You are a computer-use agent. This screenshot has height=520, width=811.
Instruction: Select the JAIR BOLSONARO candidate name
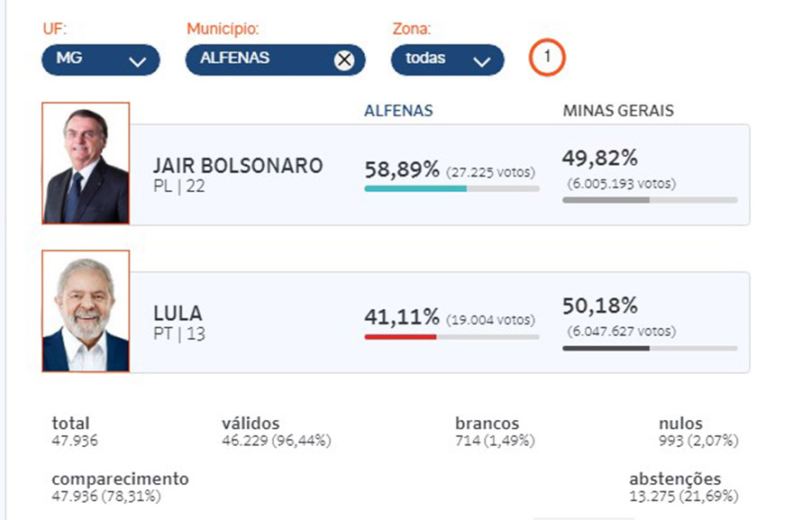(x=238, y=166)
